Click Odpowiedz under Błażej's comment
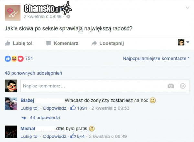 coord(54,108)
